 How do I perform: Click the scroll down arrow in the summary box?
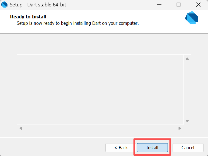(x=187, y=121)
